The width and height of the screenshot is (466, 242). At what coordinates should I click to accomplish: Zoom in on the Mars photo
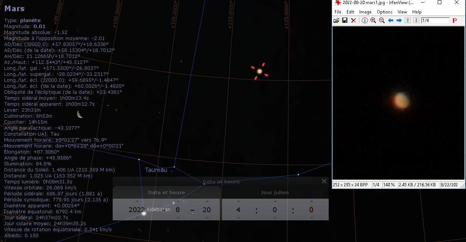coord(373,21)
